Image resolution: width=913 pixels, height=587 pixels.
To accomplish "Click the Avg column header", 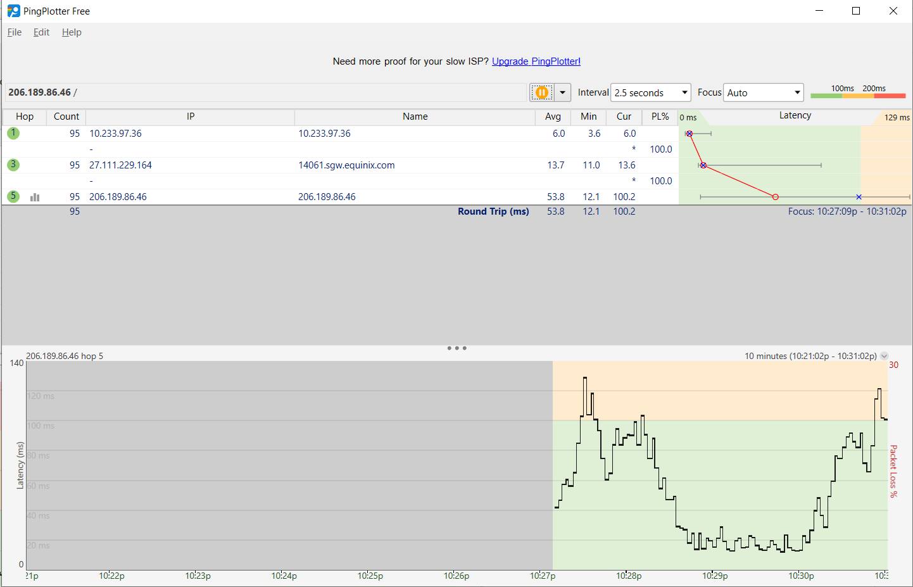I will pyautogui.click(x=553, y=117).
